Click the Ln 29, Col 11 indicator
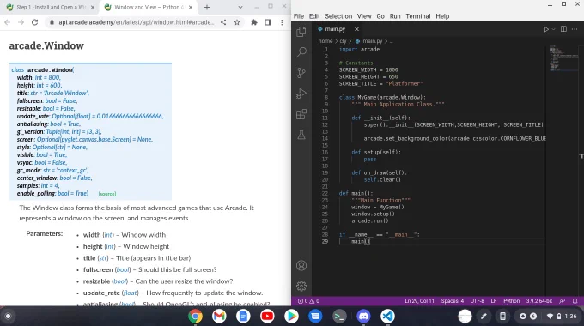 pos(419,301)
